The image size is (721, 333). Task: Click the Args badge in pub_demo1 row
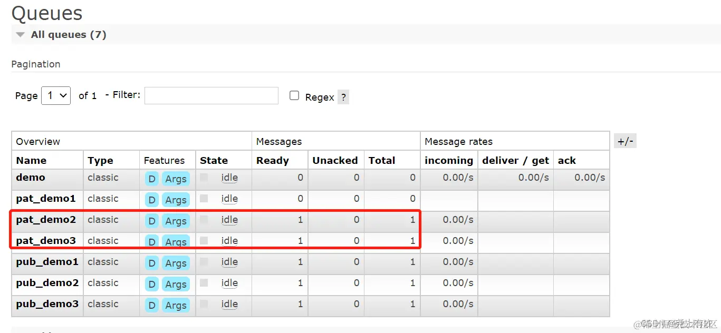176,263
